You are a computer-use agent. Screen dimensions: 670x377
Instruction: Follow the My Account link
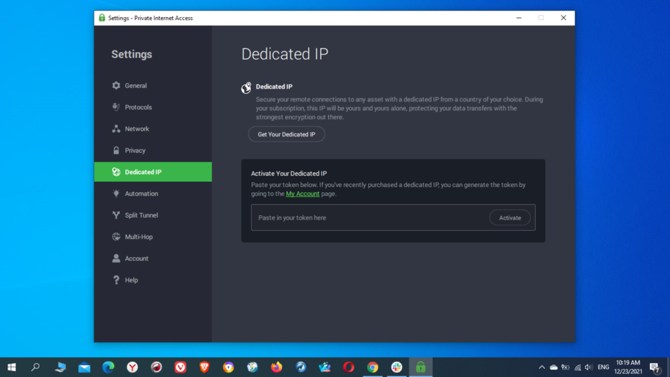pos(302,194)
